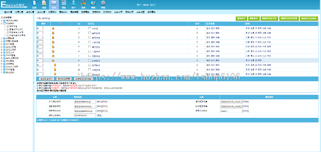Expand the TAGS管理 tree node

click(x=1, y=55)
